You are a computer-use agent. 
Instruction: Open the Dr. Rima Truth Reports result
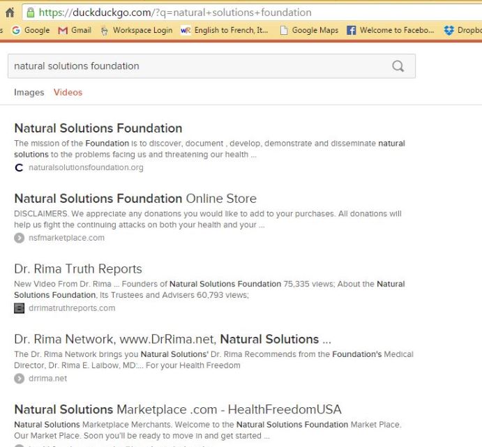pos(78,268)
